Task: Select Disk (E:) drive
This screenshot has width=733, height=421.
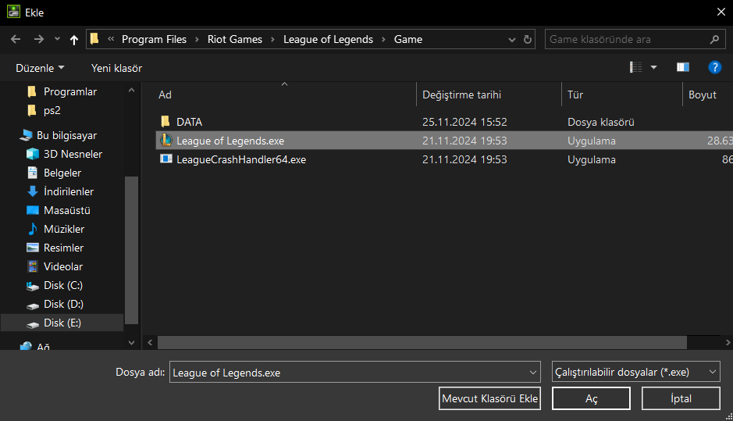Action: click(62, 323)
